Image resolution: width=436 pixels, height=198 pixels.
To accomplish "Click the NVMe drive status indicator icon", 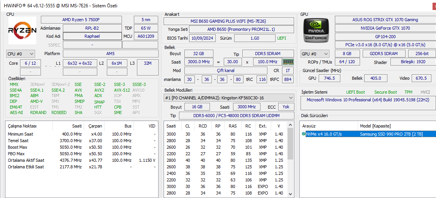I will (304, 134).
